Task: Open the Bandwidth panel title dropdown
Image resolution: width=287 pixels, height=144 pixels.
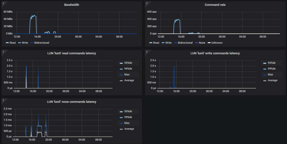Action: [72, 5]
